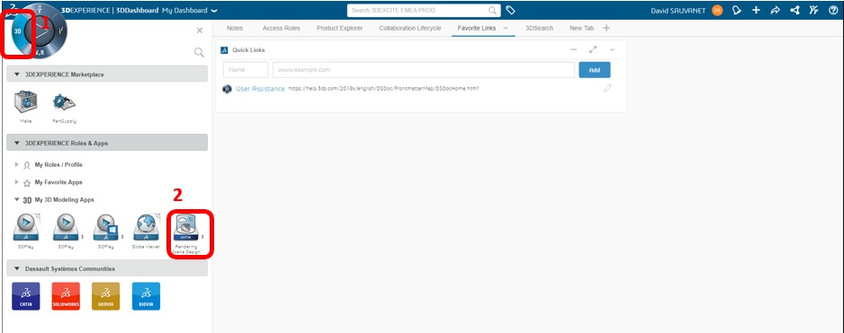Open the BIOVIA community tile
Image resolution: width=844 pixels, height=333 pixels.
coord(146,296)
